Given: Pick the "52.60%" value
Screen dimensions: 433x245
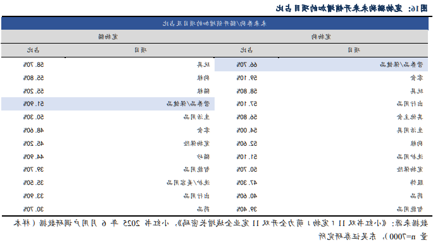Looking at the screenshot, I should pos(247,143).
